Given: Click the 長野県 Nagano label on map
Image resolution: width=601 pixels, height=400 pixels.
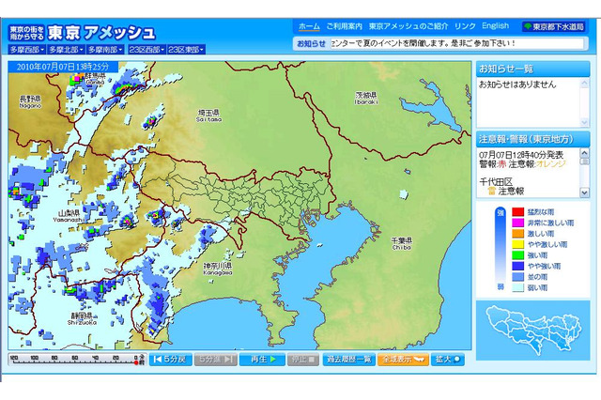Looking at the screenshot, I should [x=30, y=102].
